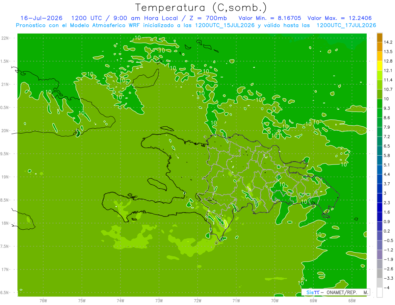Click the color scale value 4.4

(x=387, y=174)
